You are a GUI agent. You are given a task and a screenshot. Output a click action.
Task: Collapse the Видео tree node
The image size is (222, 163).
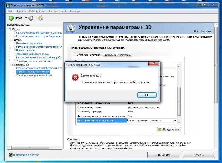(x=10, y=29)
